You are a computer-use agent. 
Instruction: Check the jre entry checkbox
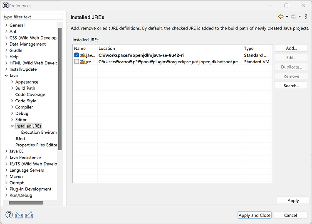[x=77, y=62]
